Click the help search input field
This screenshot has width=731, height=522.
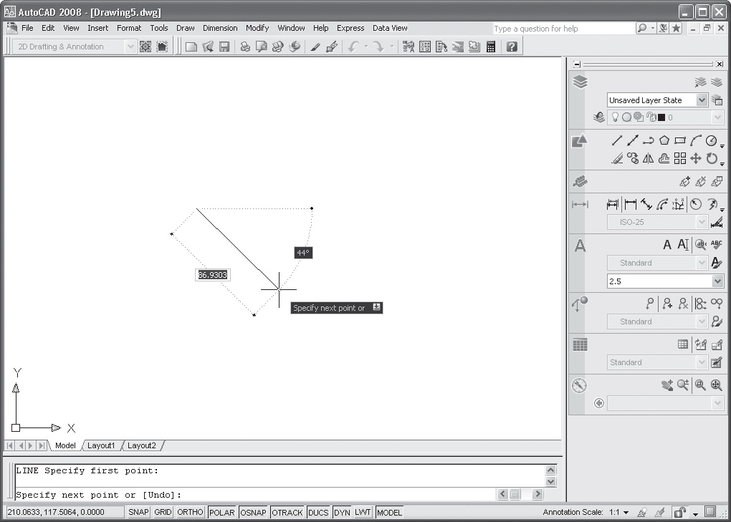[563, 29]
